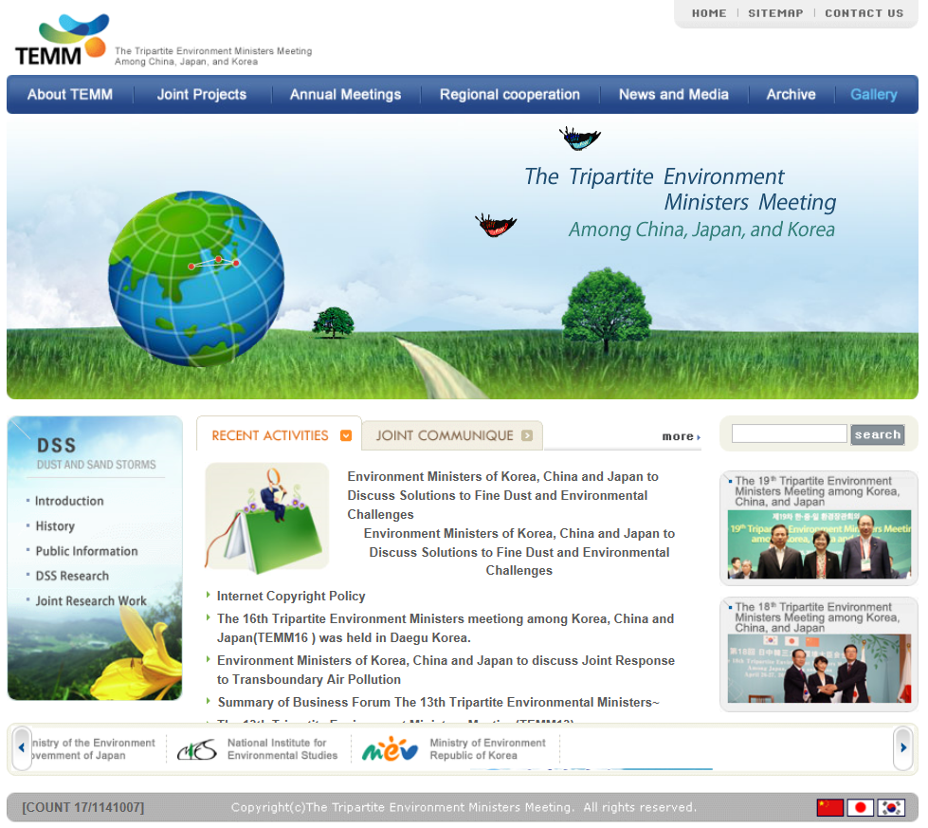
Task: Open the 19th Tripartite Meeting thumbnail
Action: point(818,543)
